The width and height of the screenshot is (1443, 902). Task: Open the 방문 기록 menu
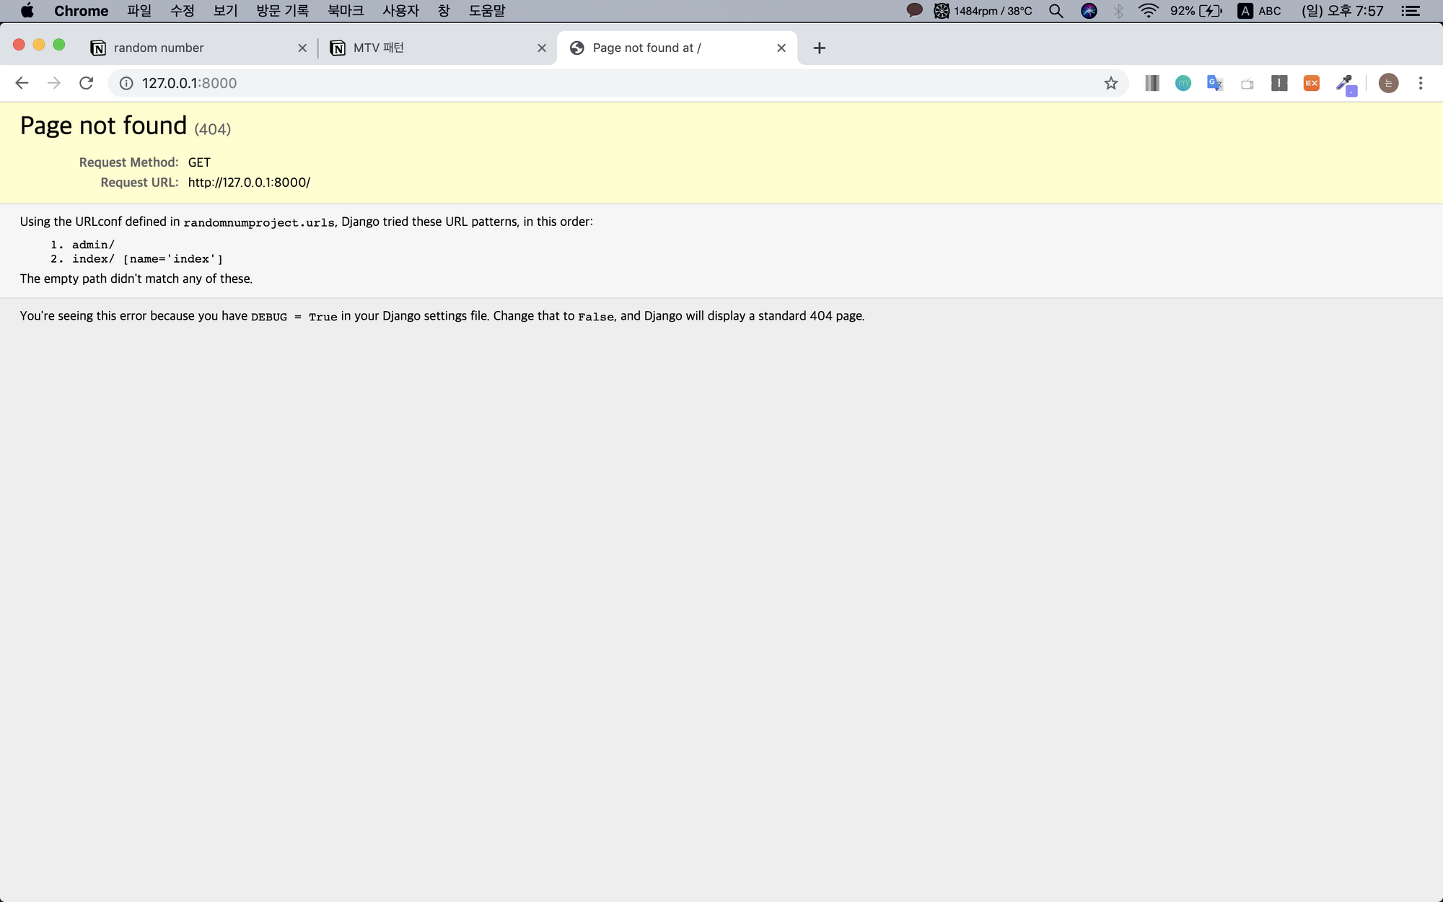(282, 11)
